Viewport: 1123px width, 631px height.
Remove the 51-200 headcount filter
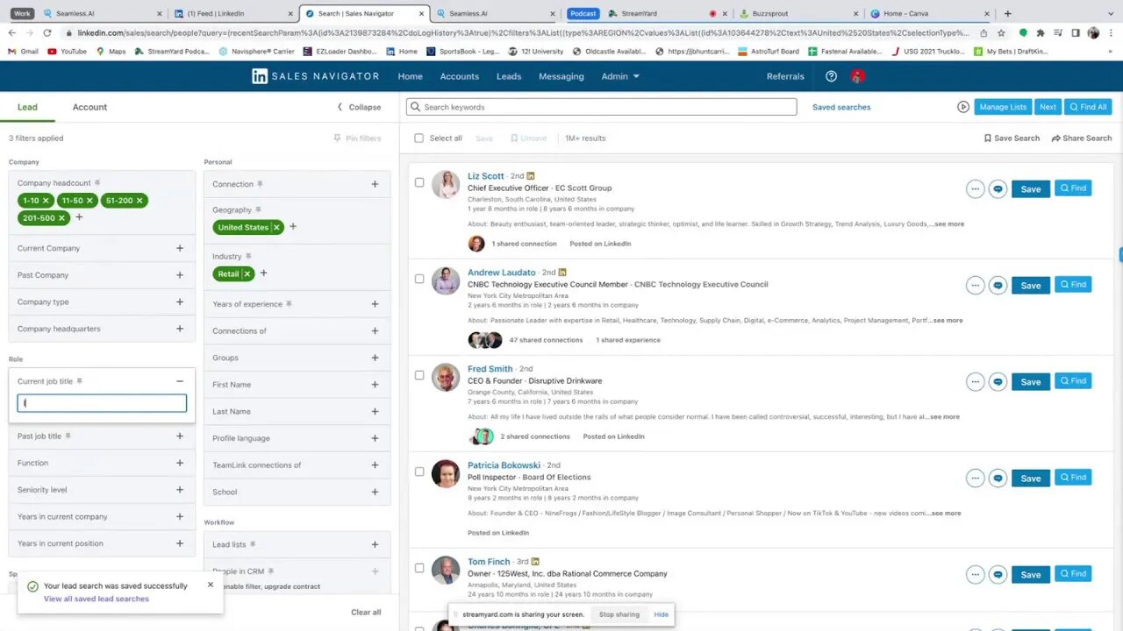[x=139, y=201]
